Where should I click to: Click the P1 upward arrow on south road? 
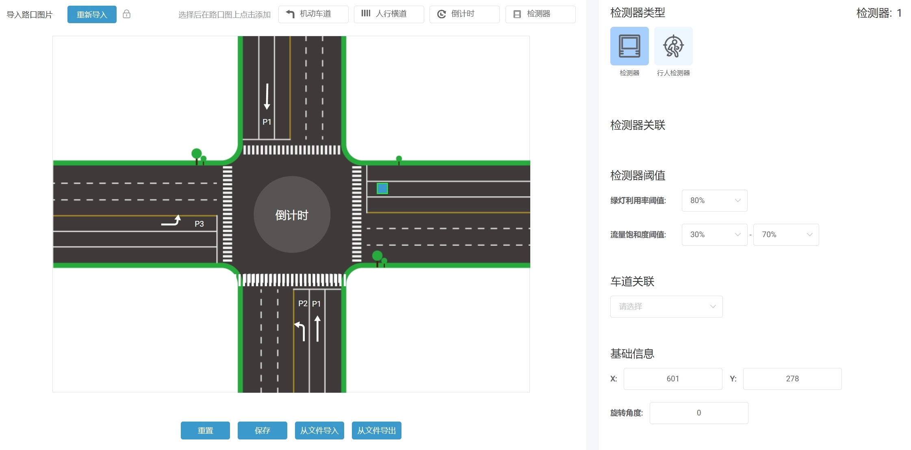point(317,329)
